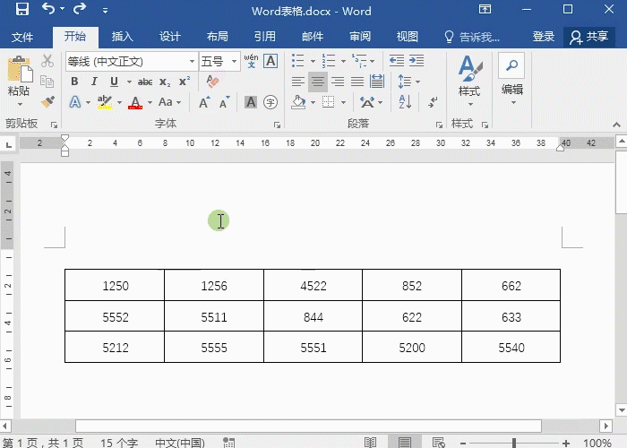Click the Numbering list icon
Image resolution: width=627 pixels, height=448 pixels.
tap(329, 61)
